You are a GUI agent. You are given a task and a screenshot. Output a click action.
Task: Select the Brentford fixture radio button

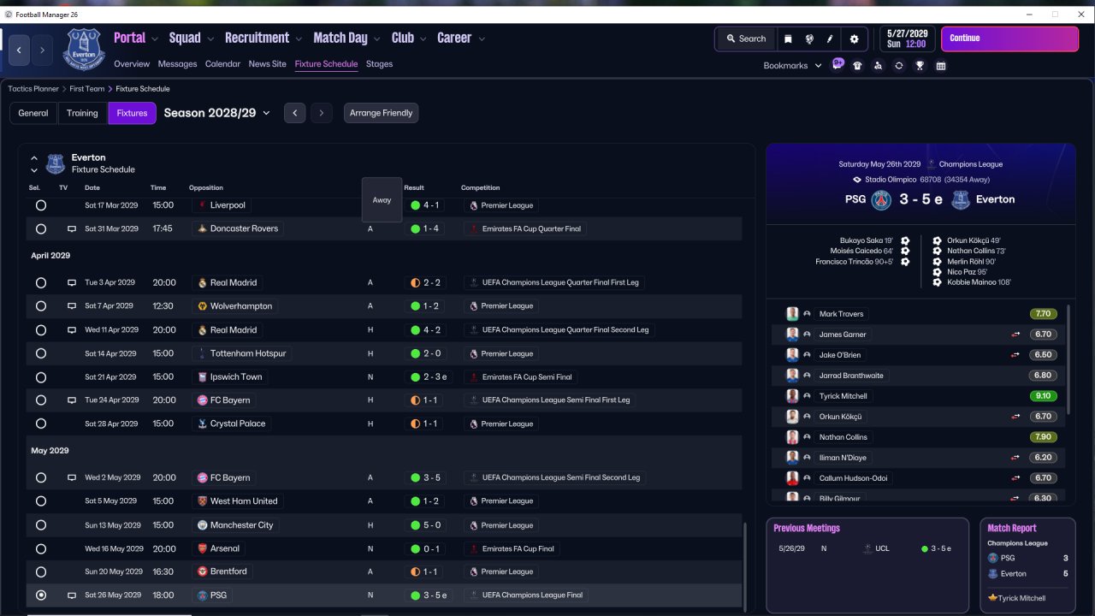coord(41,572)
